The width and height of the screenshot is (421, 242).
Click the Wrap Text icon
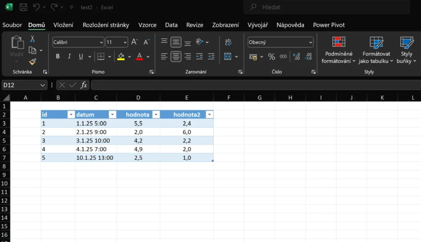click(228, 42)
